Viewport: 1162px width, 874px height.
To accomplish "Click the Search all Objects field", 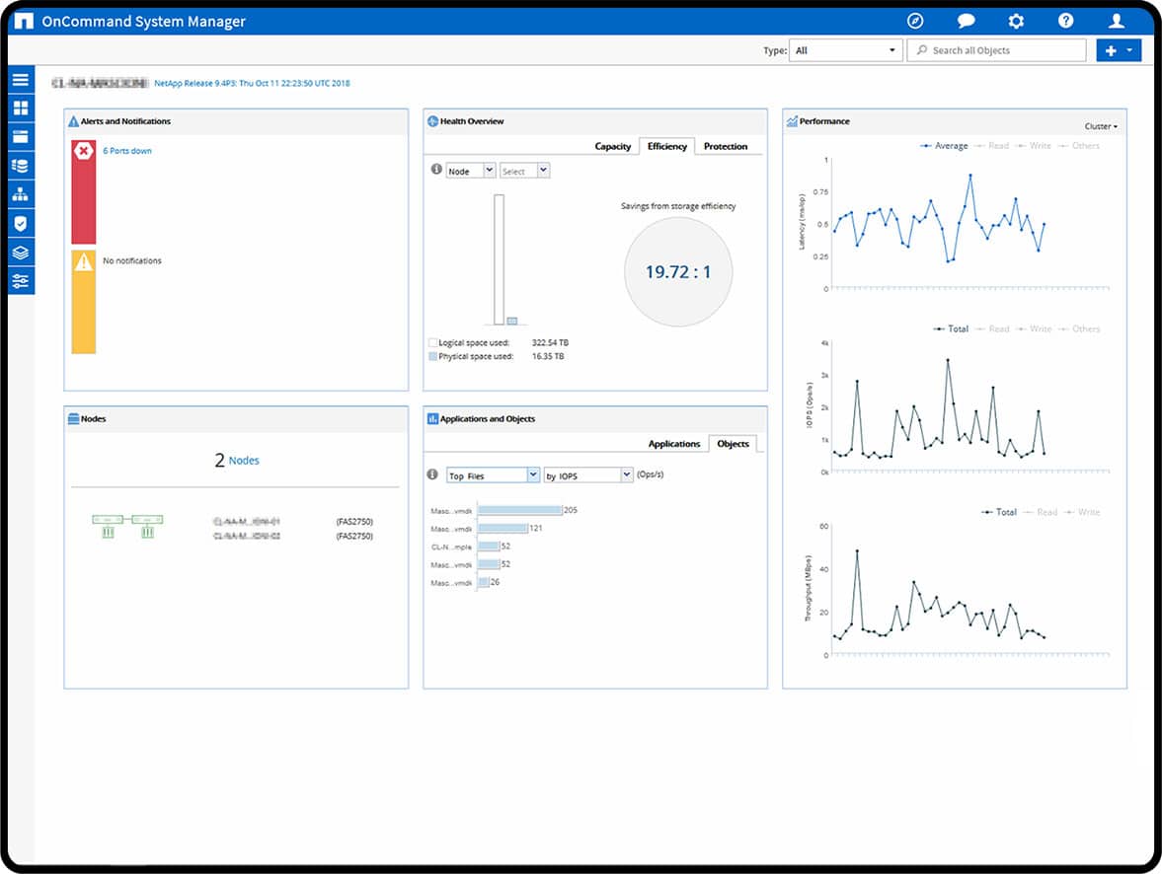I will coord(996,50).
